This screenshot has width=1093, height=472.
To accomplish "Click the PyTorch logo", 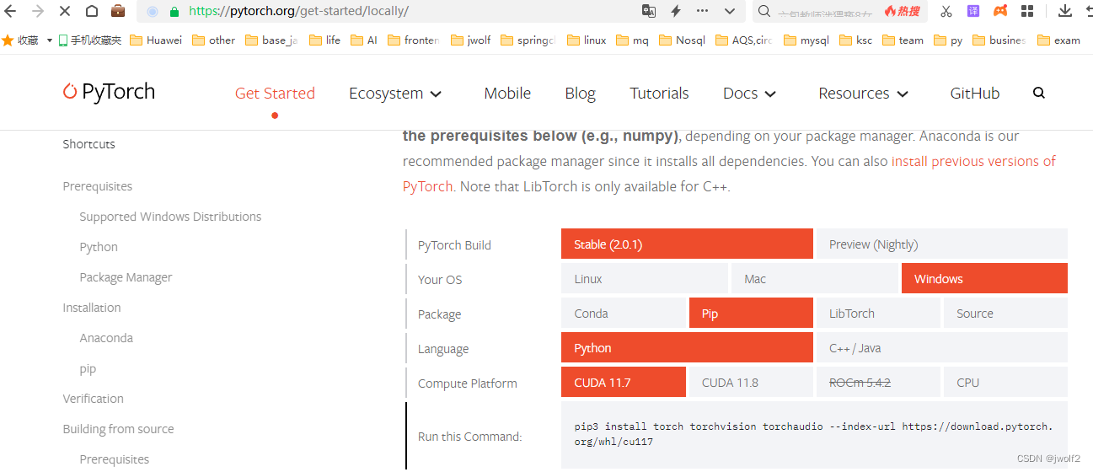I will click(x=109, y=92).
